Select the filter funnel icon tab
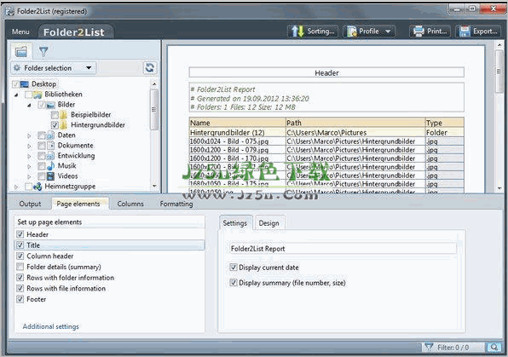 [x=43, y=51]
